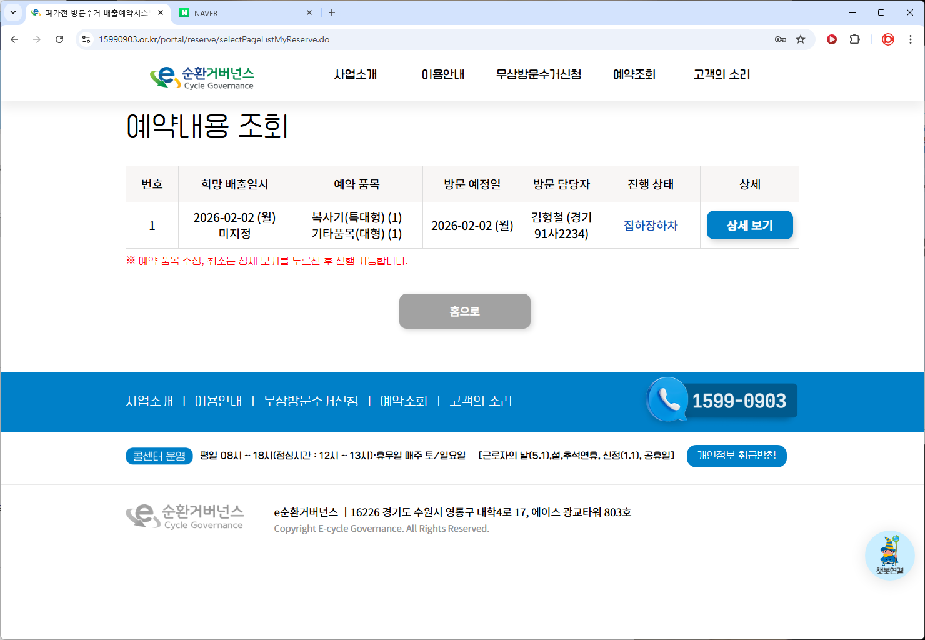Open the browser extensions puzzle icon
The height and width of the screenshot is (640, 925).
[854, 39]
